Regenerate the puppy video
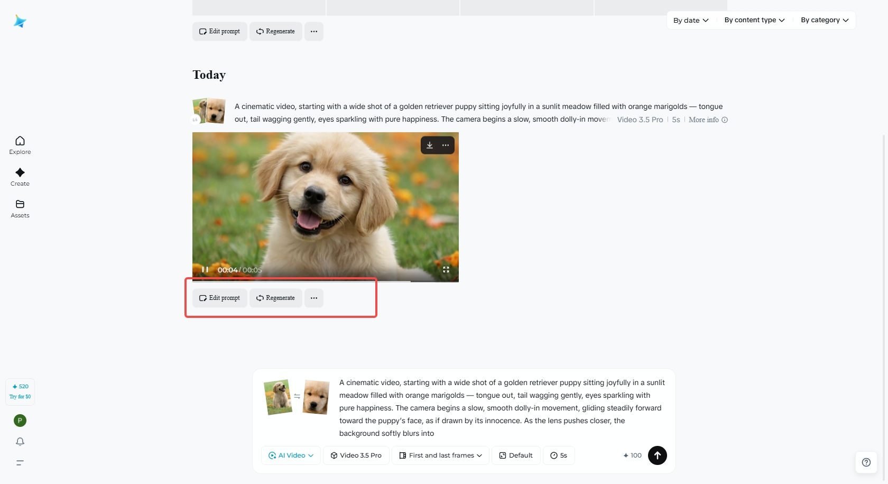 tap(275, 298)
